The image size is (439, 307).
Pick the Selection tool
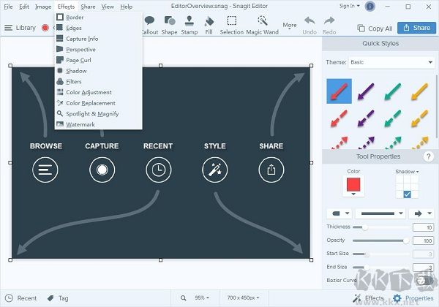tap(231, 24)
